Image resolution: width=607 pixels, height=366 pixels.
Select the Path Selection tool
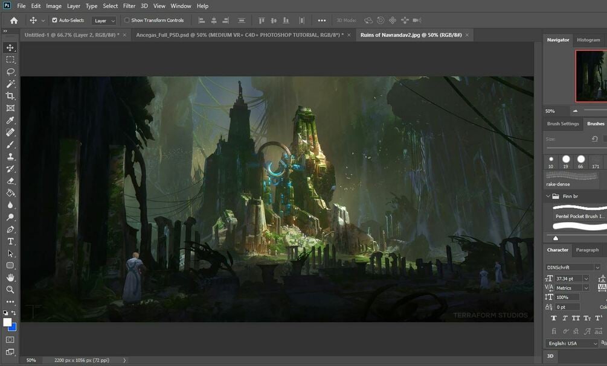point(10,253)
